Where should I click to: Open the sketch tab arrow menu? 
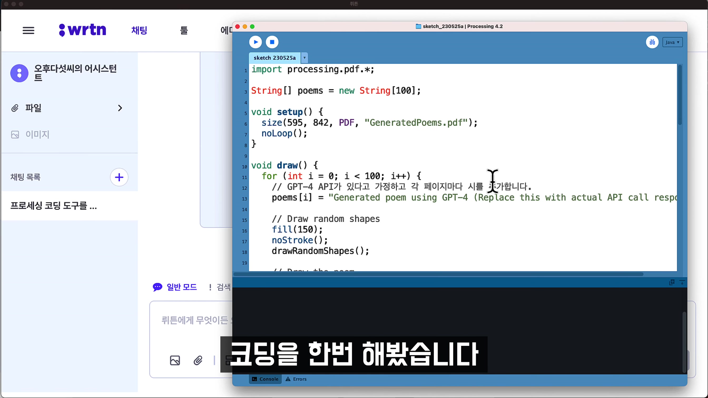304,58
